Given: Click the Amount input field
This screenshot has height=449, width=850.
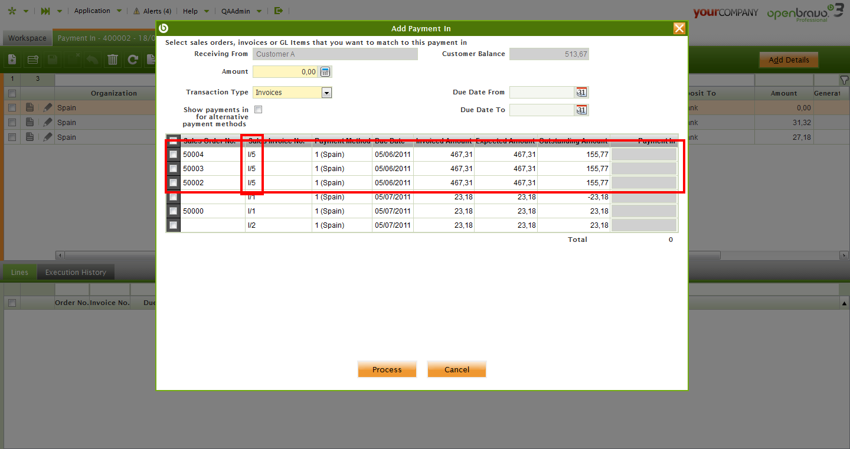Looking at the screenshot, I should coord(285,72).
